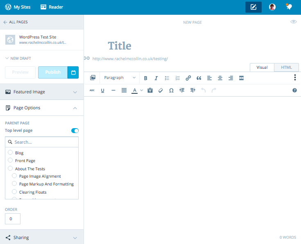Click the Add Media icon
This screenshot has height=244, width=301.
pyautogui.click(x=93, y=78)
